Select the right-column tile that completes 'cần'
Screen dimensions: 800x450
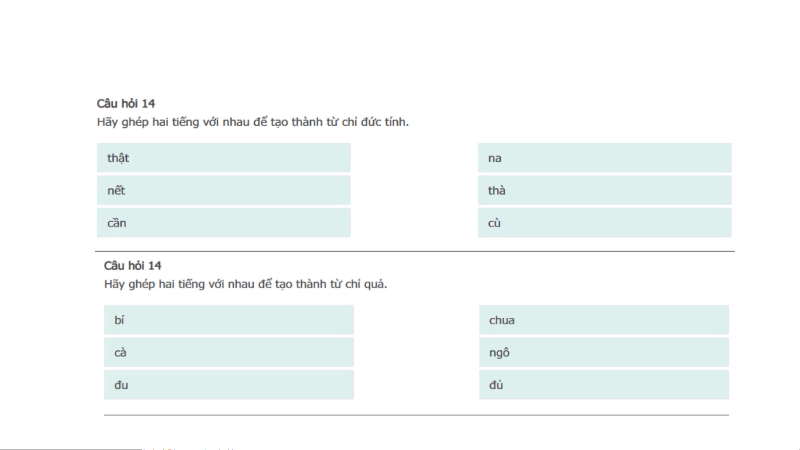tap(604, 223)
